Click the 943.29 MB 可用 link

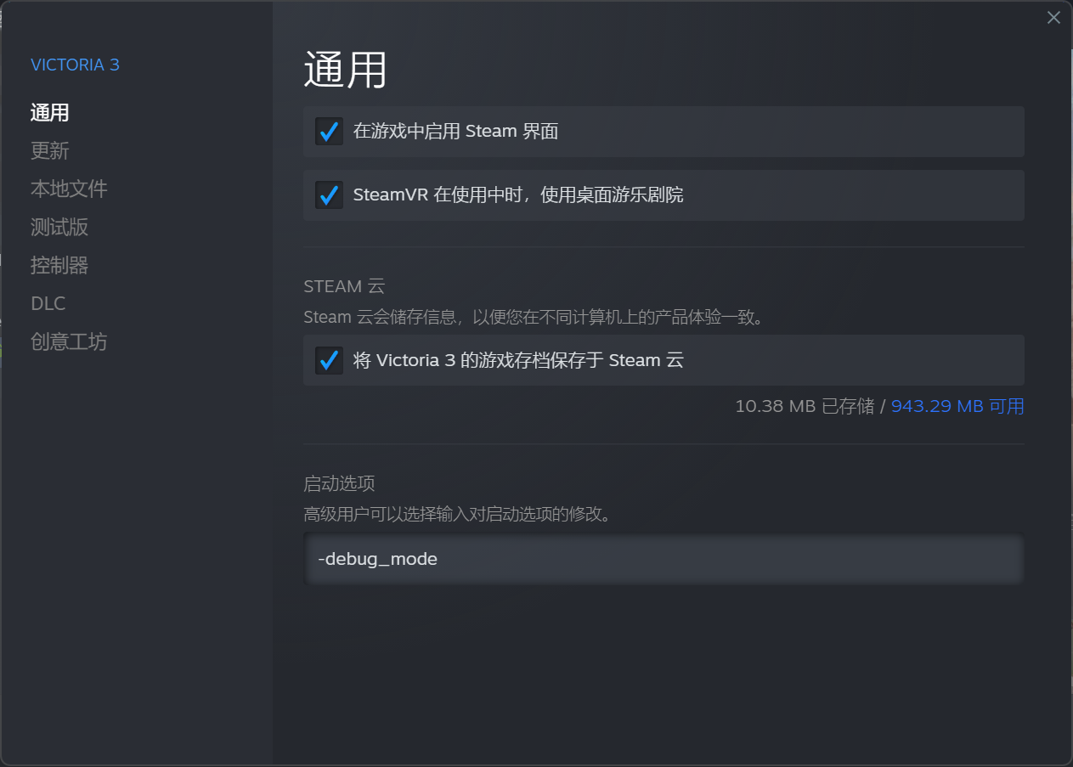tap(957, 406)
